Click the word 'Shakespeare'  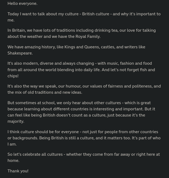20,53
